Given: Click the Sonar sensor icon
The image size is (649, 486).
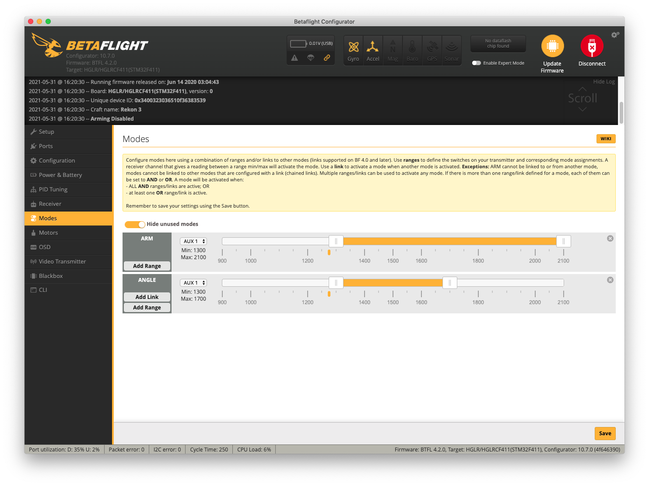Looking at the screenshot, I should (452, 50).
